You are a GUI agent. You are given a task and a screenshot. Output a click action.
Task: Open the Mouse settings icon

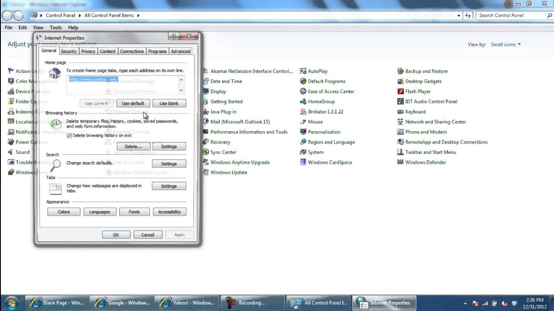[x=312, y=122]
